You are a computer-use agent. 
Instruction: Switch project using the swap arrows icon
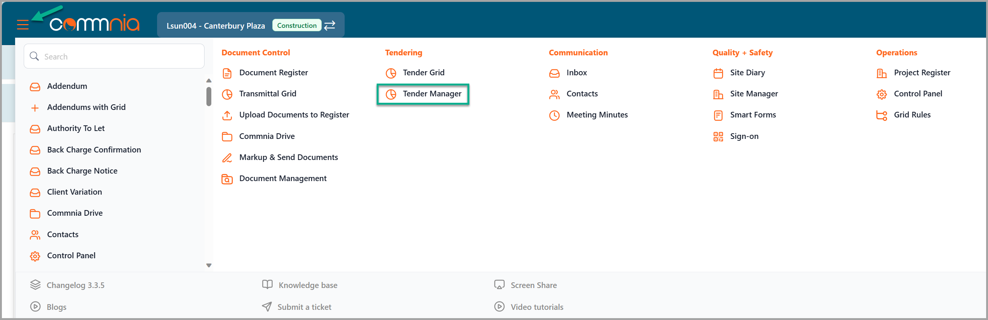[x=330, y=25]
